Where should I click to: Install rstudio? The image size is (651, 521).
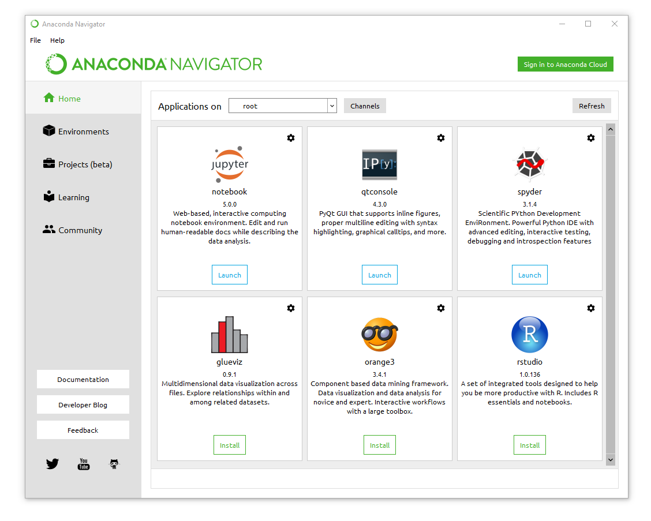[x=530, y=445]
